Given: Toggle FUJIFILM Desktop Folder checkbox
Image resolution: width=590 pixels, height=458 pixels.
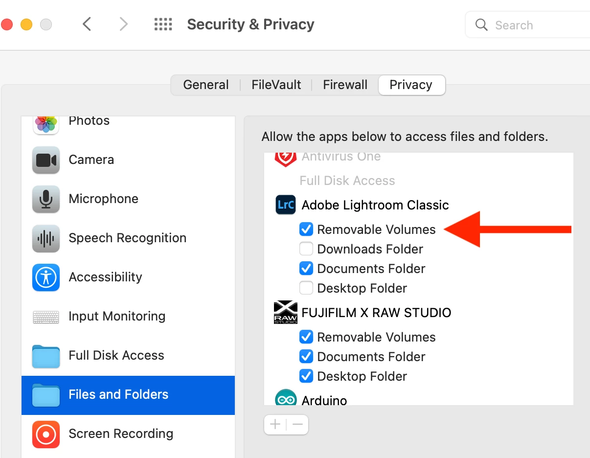Looking at the screenshot, I should pyautogui.click(x=306, y=376).
